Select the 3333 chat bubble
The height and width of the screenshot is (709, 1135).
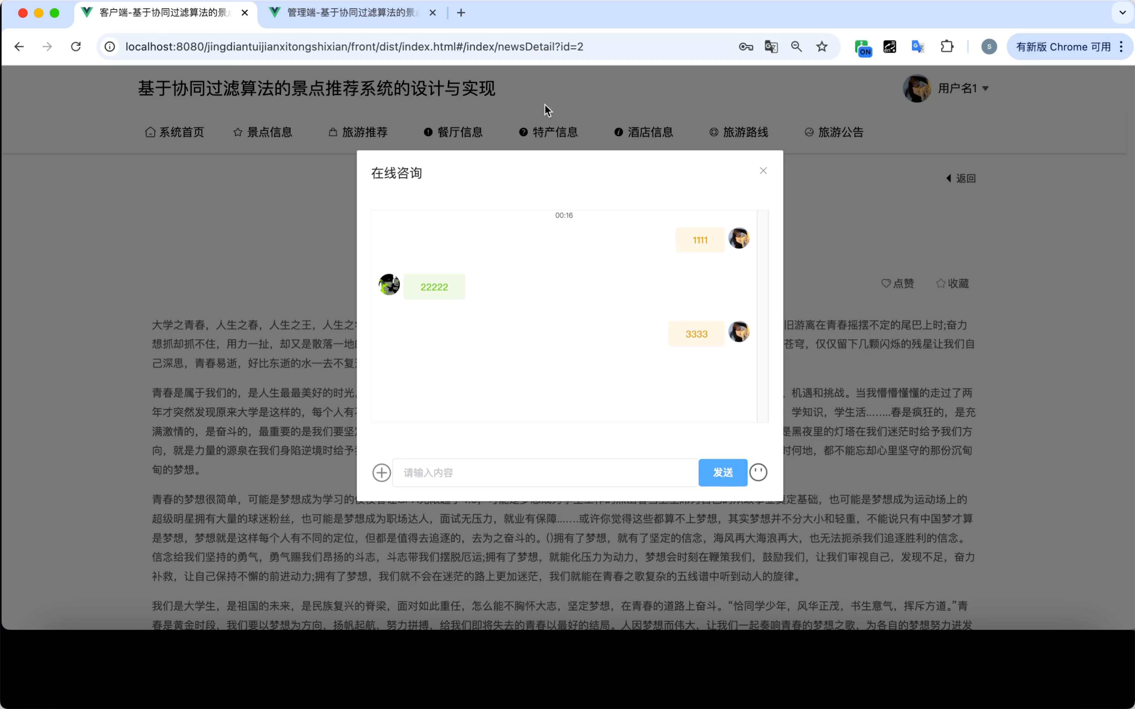pyautogui.click(x=696, y=334)
